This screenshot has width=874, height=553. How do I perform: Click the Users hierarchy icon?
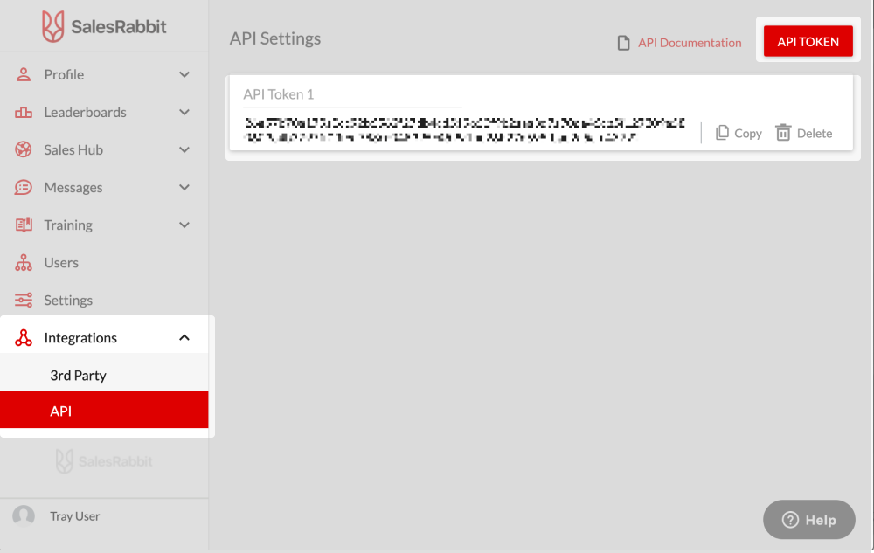(23, 262)
